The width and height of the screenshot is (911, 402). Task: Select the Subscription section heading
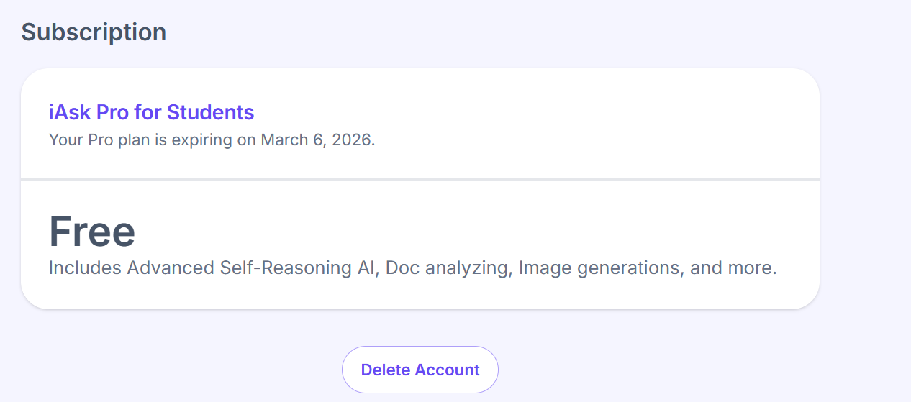click(x=94, y=32)
